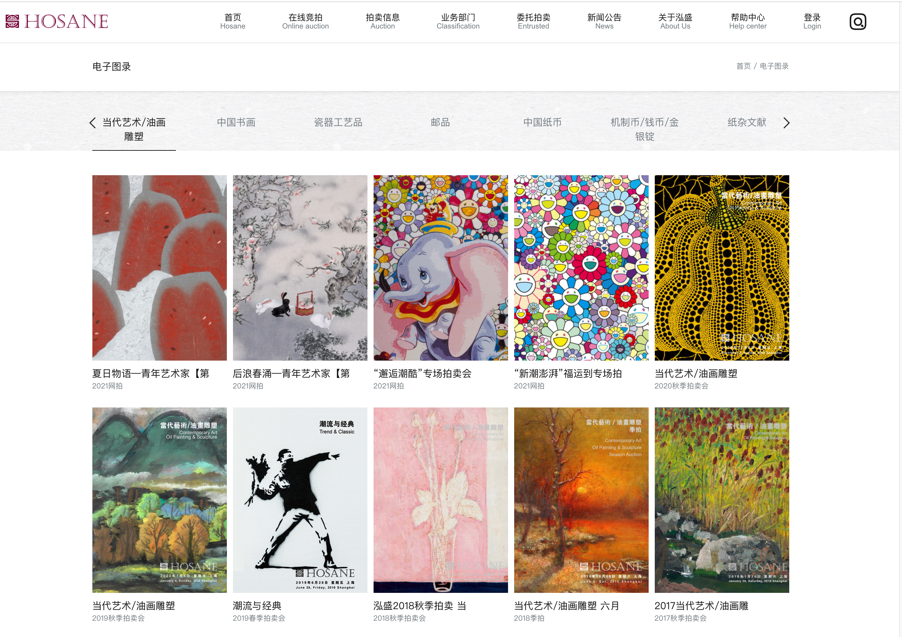Open 潮流与经典 catalog title link
The image size is (902, 637).
coord(257,605)
